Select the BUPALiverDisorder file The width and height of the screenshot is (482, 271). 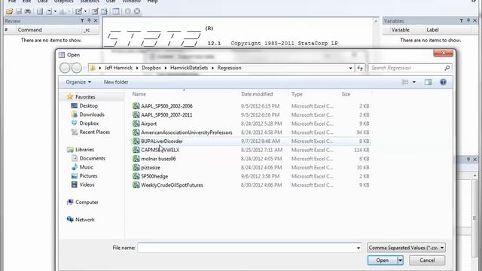point(162,142)
